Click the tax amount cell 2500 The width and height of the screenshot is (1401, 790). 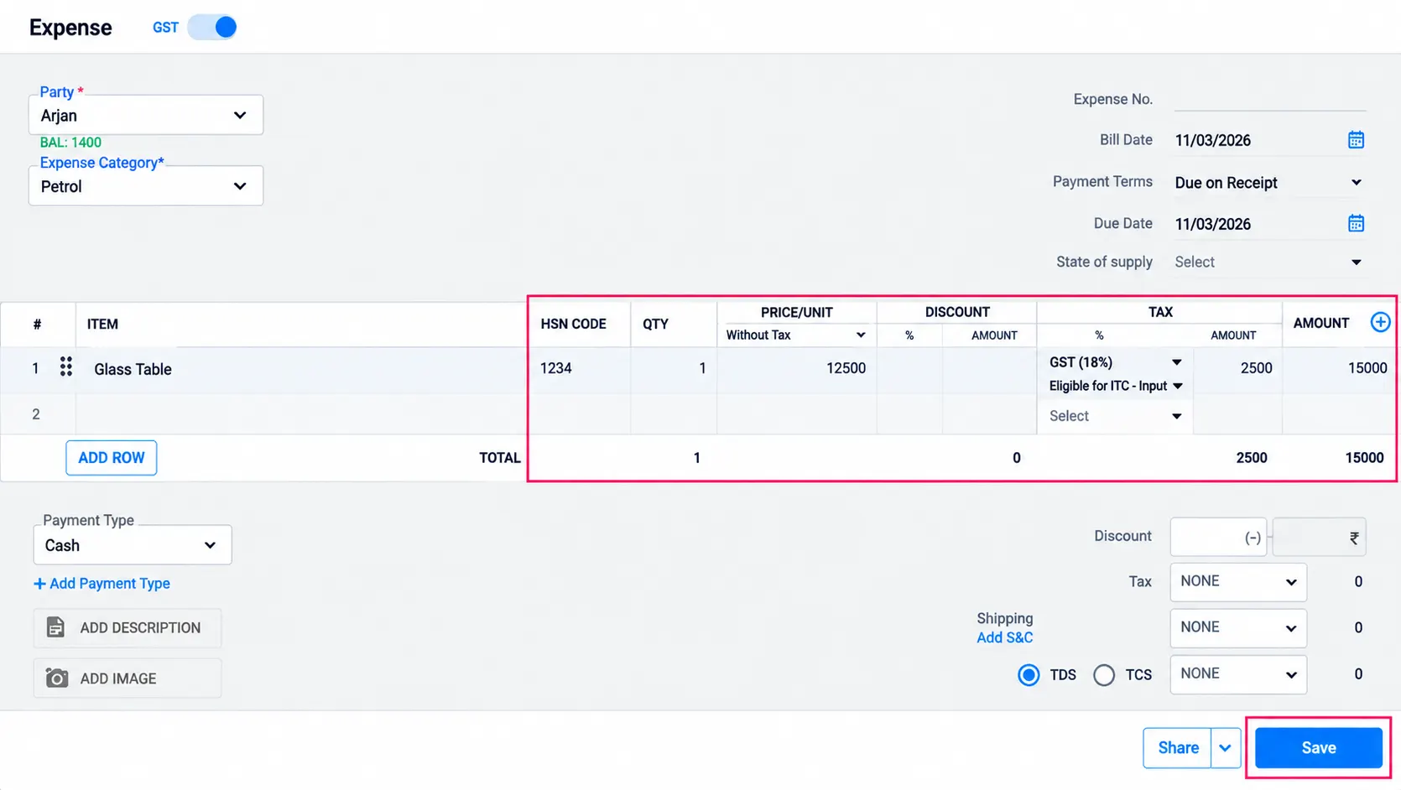point(1237,369)
